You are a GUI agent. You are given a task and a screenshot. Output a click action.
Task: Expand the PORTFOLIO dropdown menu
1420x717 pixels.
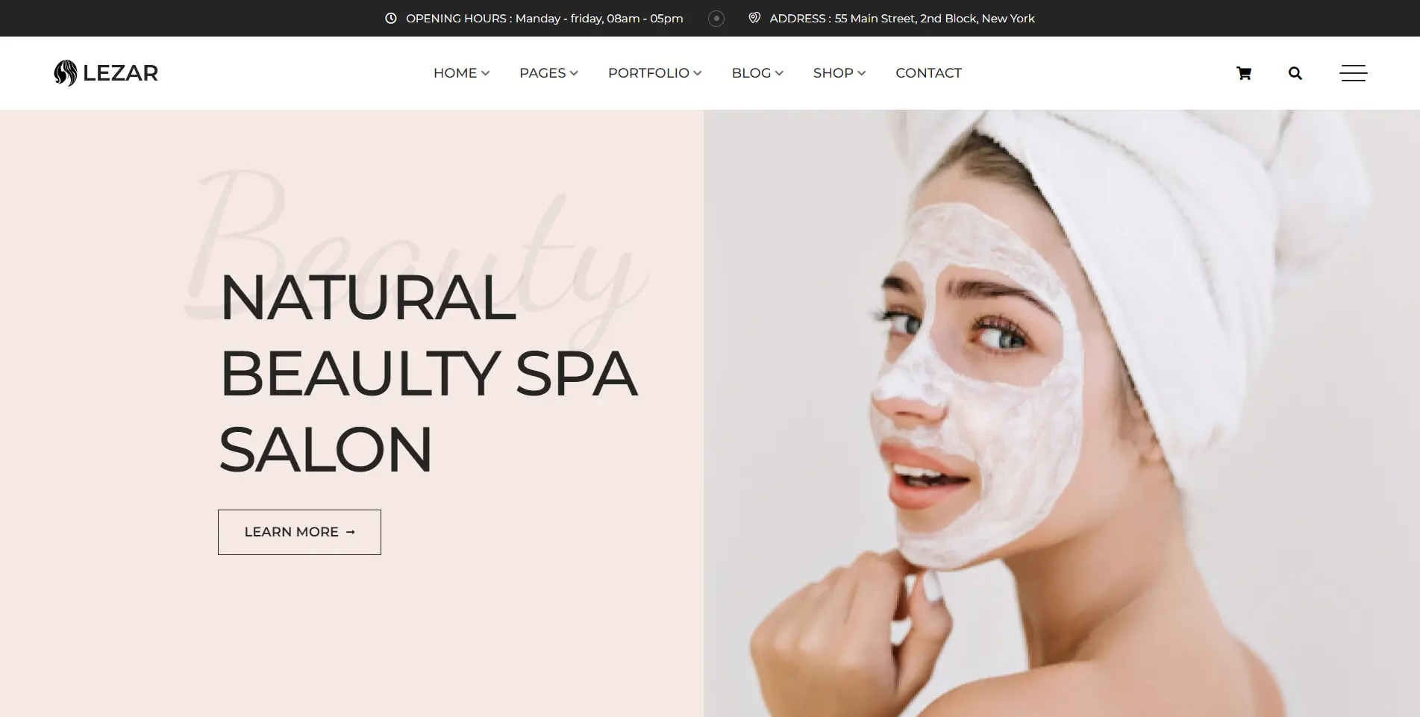tap(654, 73)
